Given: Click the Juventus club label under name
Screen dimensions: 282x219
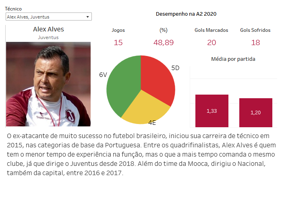Looking at the screenshot, I should [48, 37].
